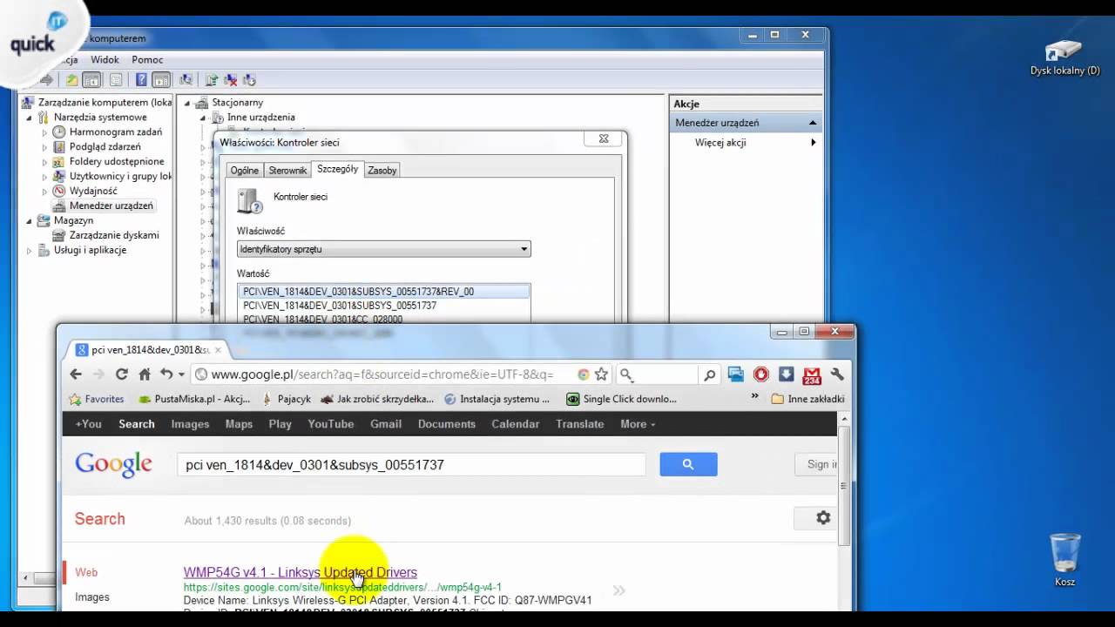Expand Usługi i aplikacje tree node
The height and width of the screenshot is (627, 1115).
click(29, 251)
